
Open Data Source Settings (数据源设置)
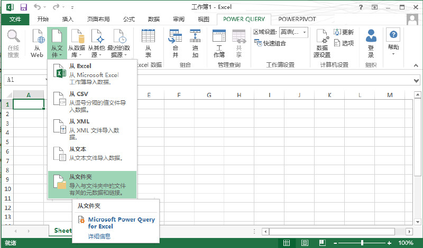click(322, 43)
